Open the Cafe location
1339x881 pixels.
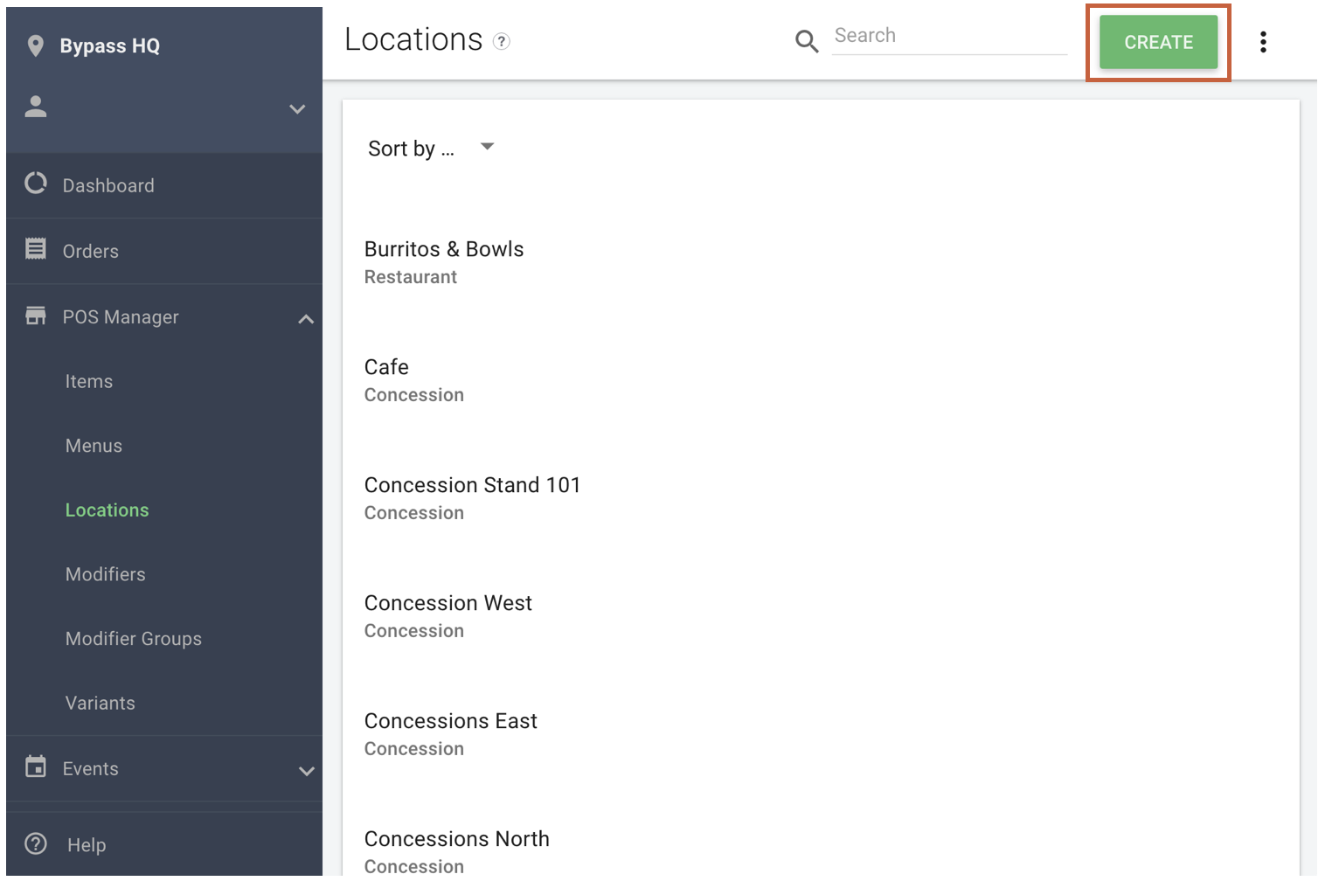(386, 367)
